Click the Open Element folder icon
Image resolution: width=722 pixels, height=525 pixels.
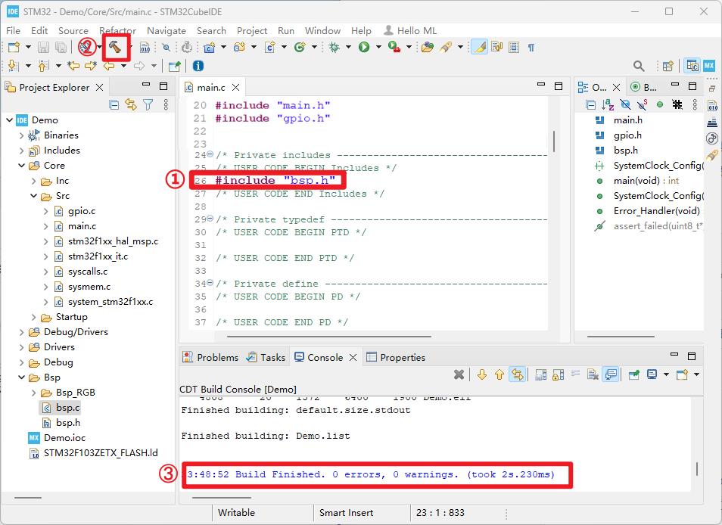(428, 47)
